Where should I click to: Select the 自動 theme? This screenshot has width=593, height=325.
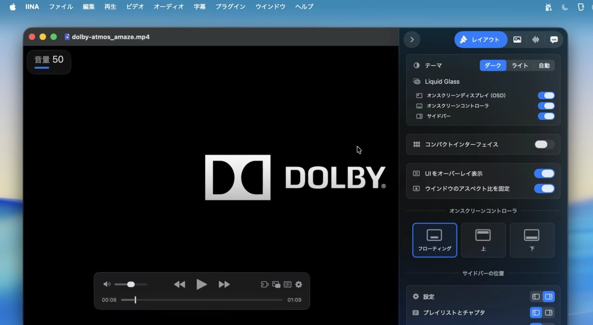(x=544, y=66)
